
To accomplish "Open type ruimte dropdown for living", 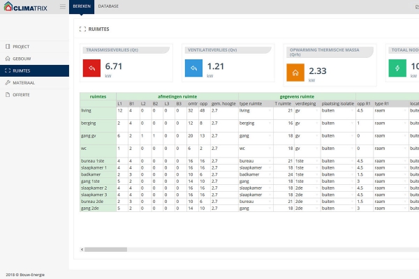I will (x=270, y=110).
